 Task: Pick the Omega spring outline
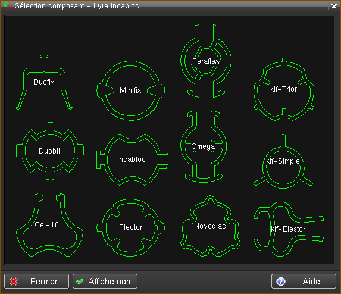tap(204, 146)
